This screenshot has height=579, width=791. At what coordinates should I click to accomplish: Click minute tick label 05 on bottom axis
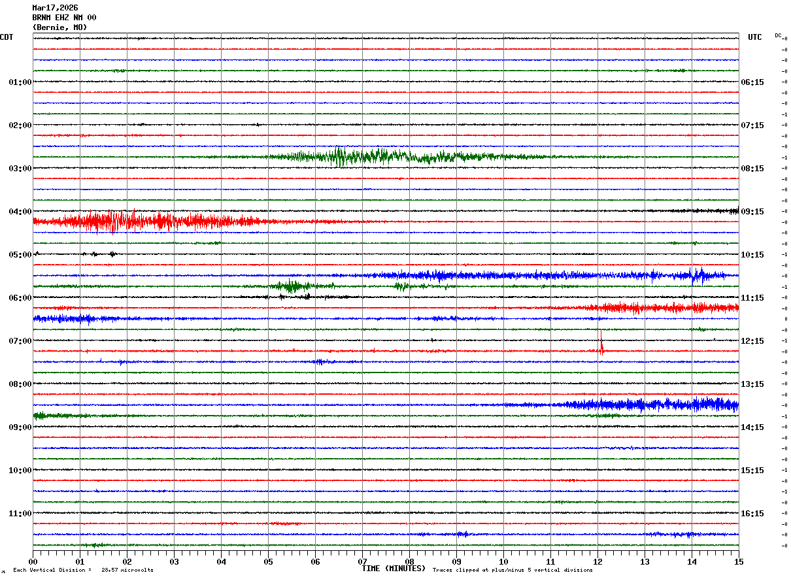point(268,561)
